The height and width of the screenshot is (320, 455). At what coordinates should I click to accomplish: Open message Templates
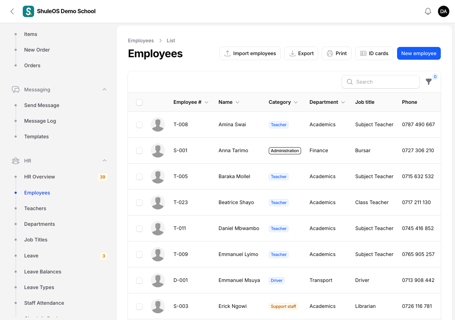(x=36, y=137)
